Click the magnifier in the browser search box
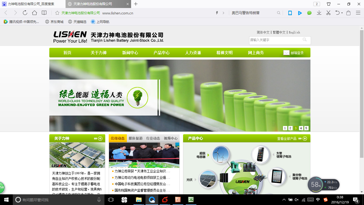Image resolution: width=364 pixels, height=205 pixels. [279, 13]
